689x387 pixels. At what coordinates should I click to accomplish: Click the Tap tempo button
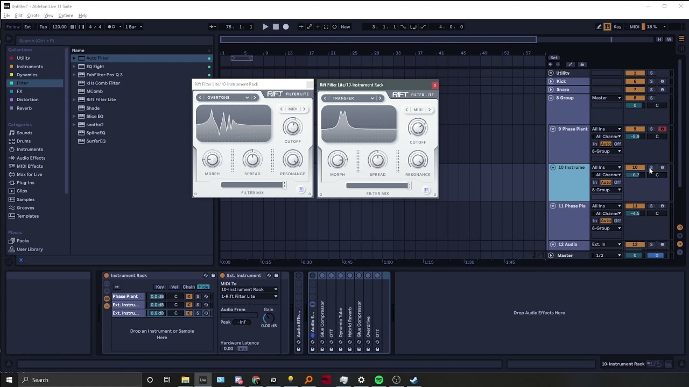(43, 27)
